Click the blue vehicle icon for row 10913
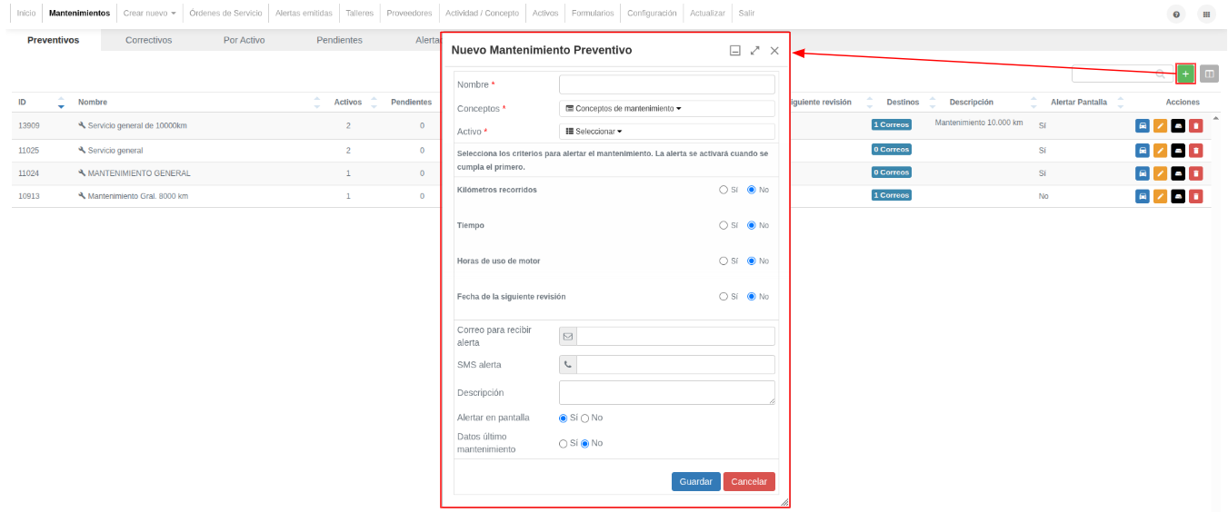Image resolution: width=1228 pixels, height=512 pixels. point(1143,196)
